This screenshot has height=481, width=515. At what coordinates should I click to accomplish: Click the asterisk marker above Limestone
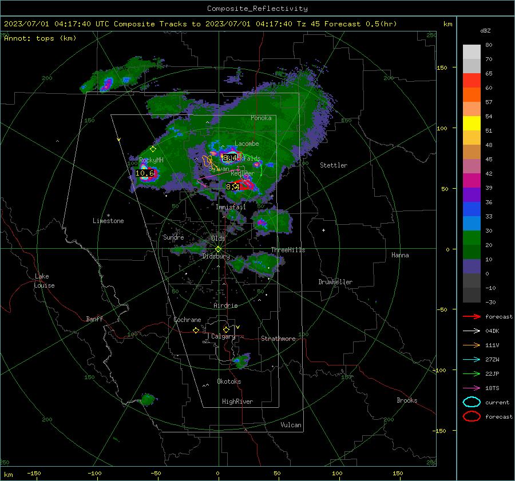pos(108,216)
